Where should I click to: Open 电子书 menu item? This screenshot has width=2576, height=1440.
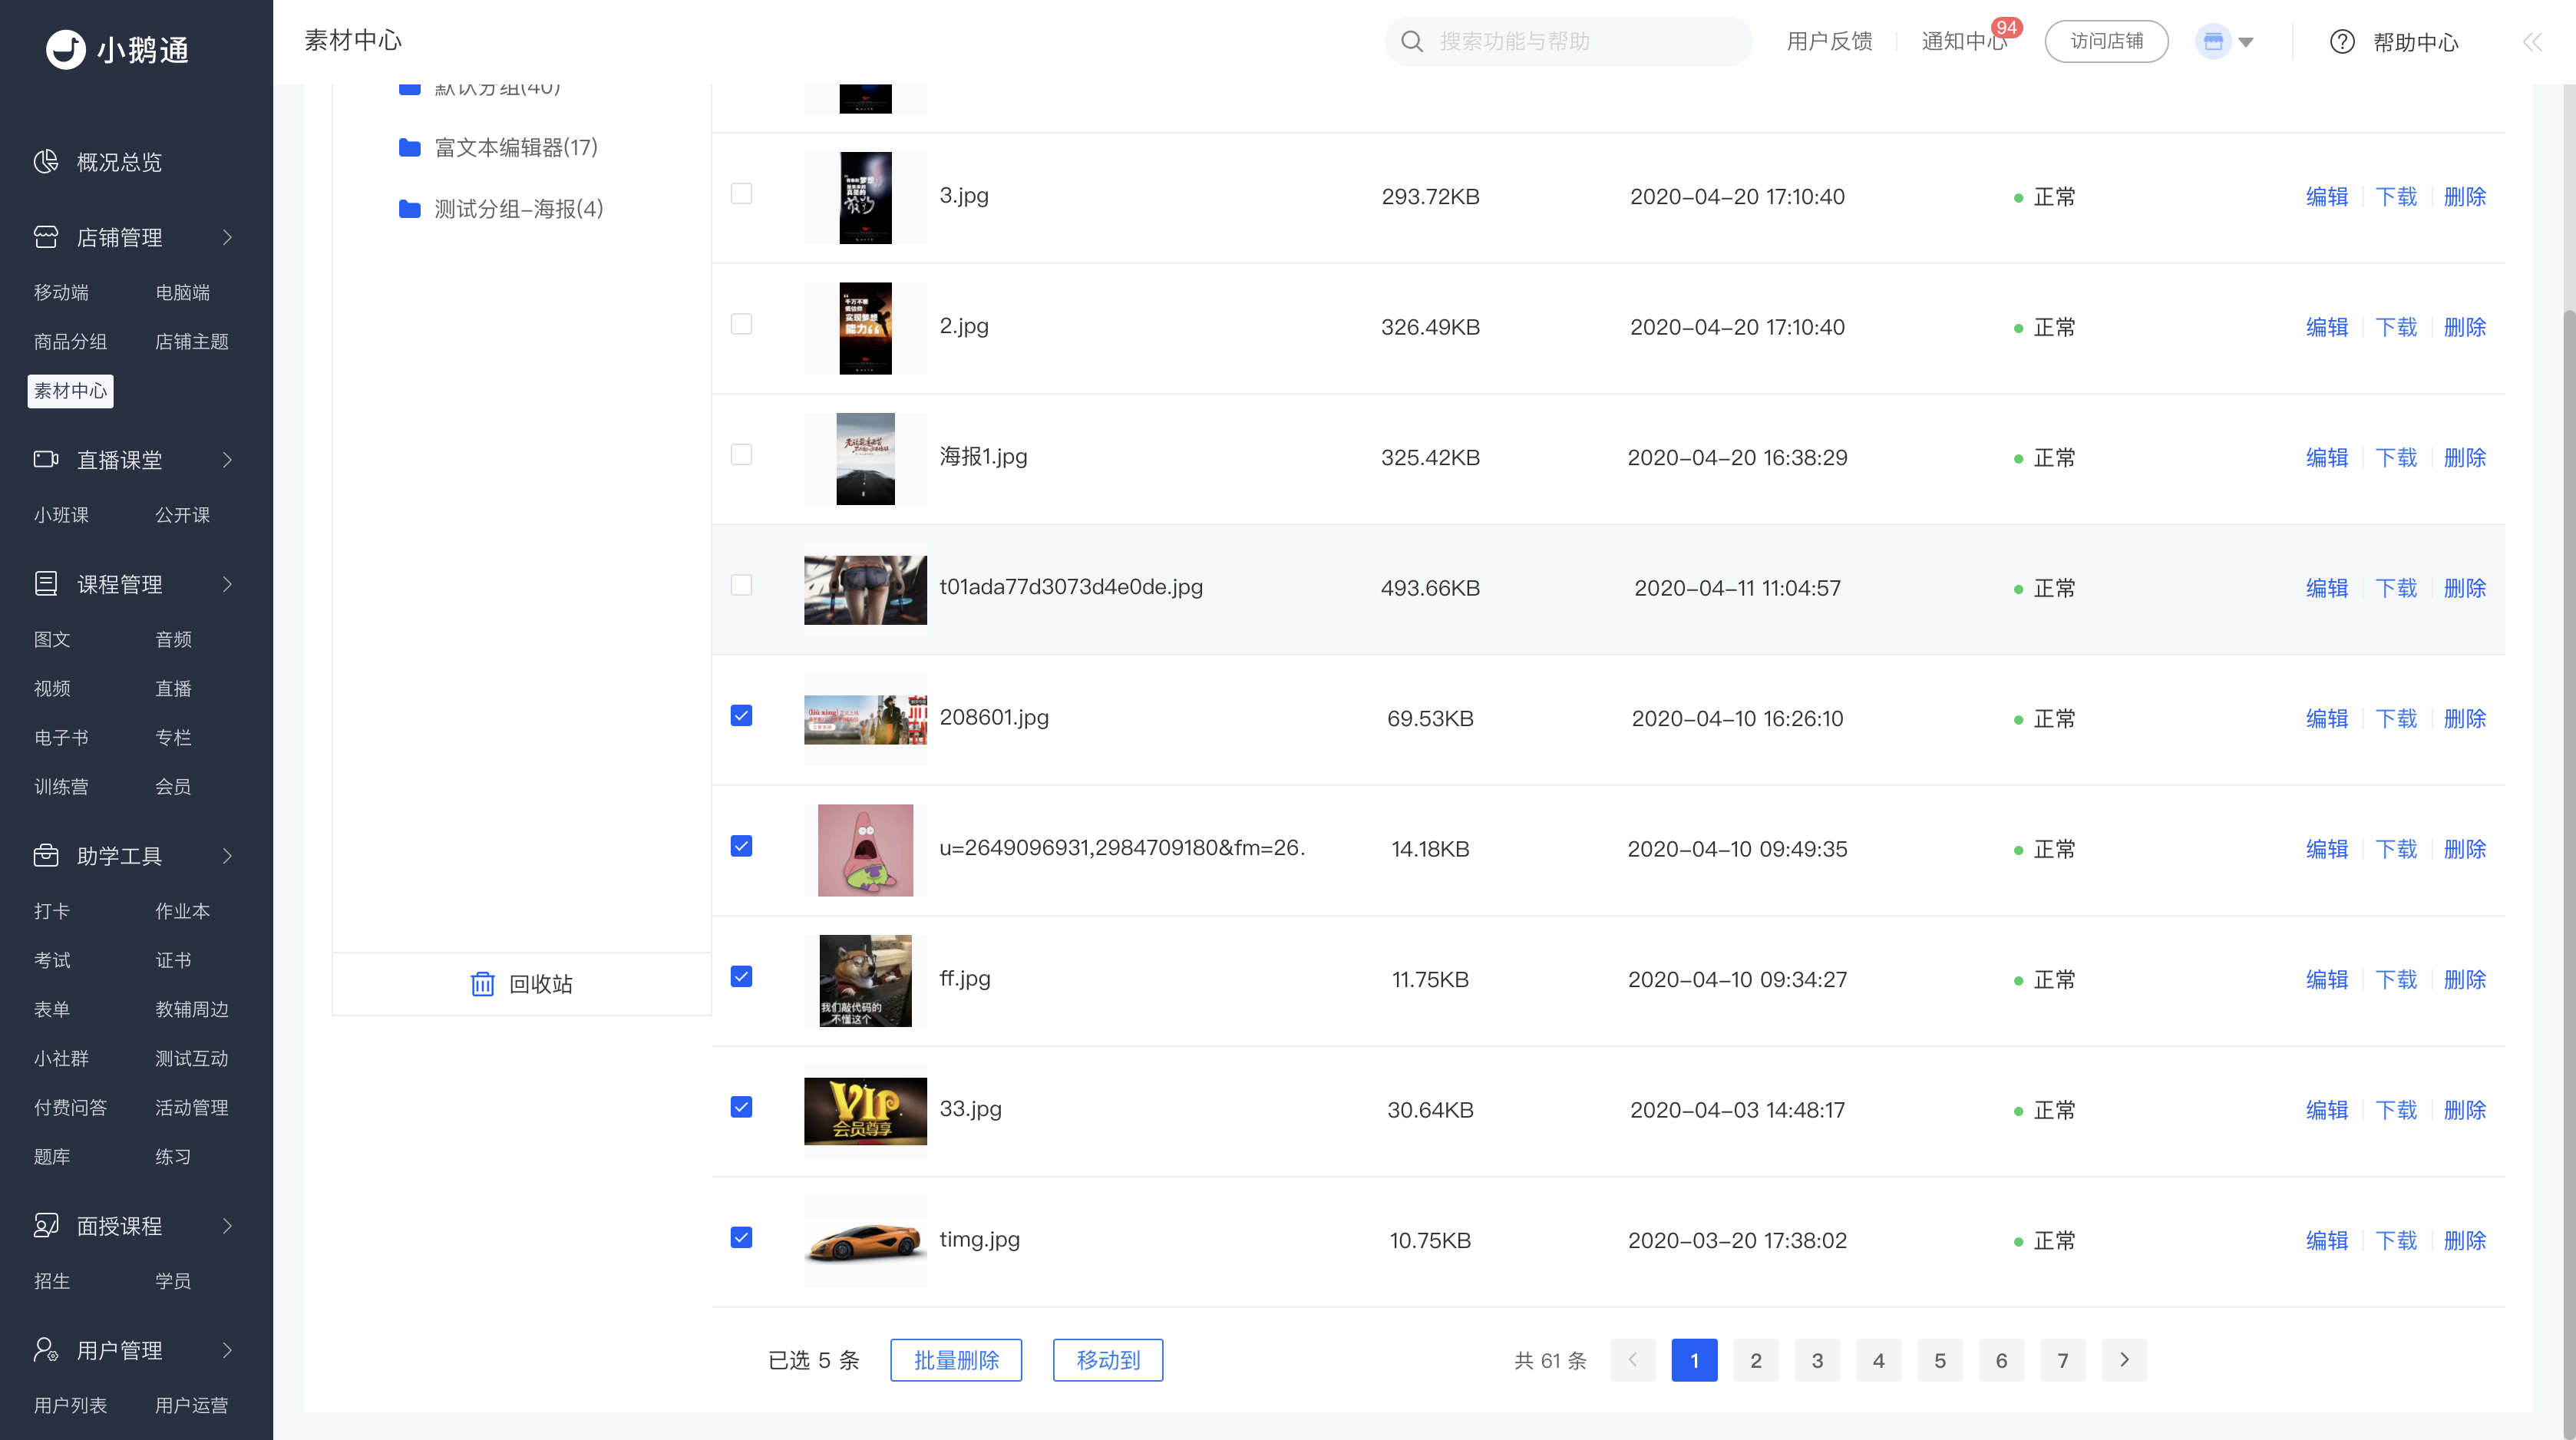click(61, 738)
